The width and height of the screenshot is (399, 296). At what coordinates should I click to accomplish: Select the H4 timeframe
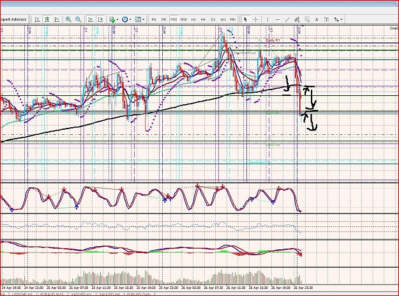[x=203, y=19]
